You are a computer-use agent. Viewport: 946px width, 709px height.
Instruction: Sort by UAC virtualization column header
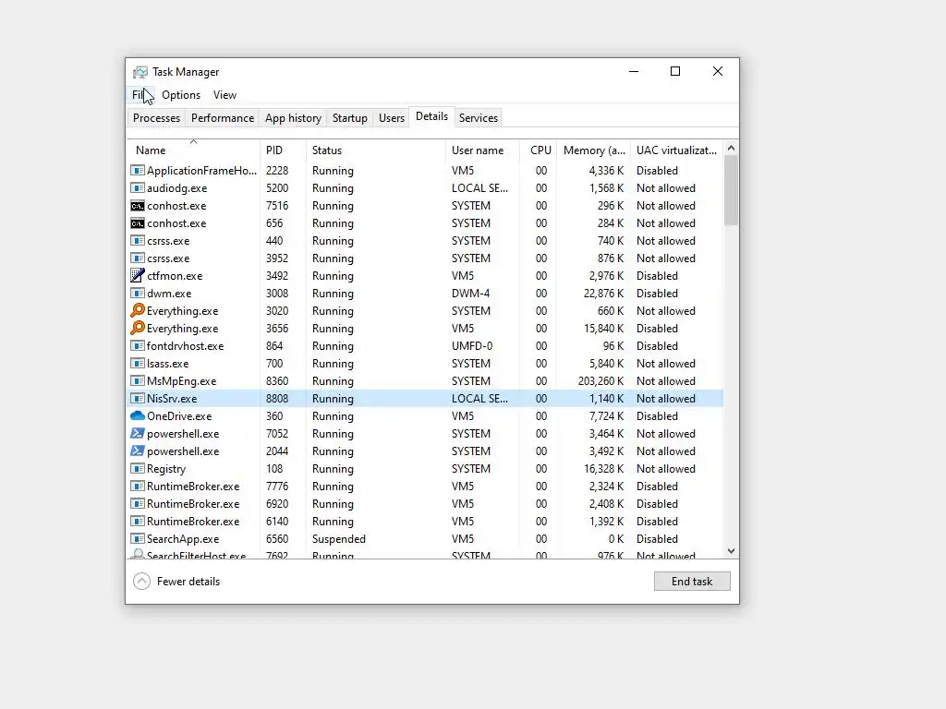(x=677, y=150)
